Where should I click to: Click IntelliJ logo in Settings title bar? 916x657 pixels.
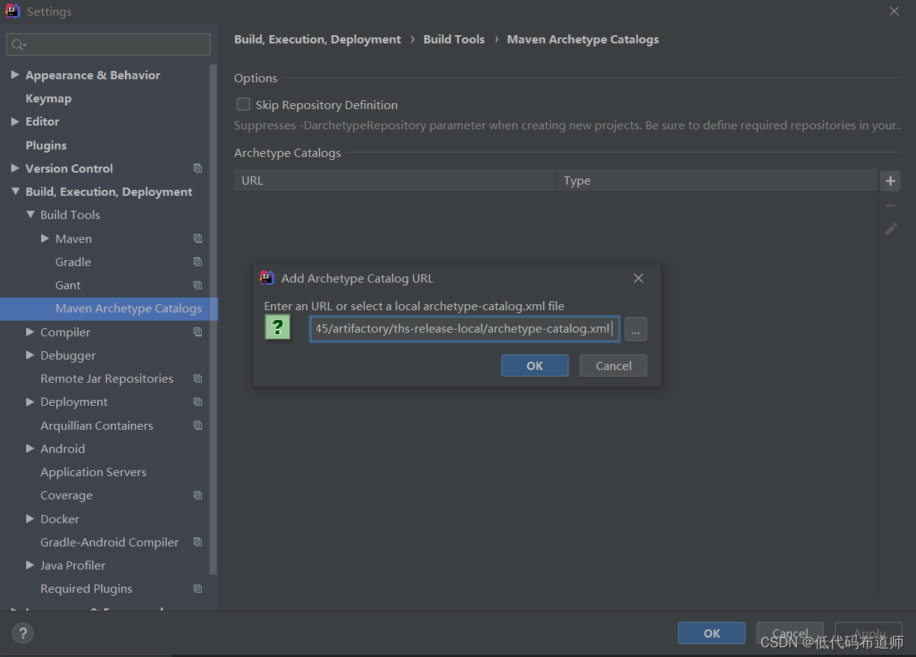[13, 11]
